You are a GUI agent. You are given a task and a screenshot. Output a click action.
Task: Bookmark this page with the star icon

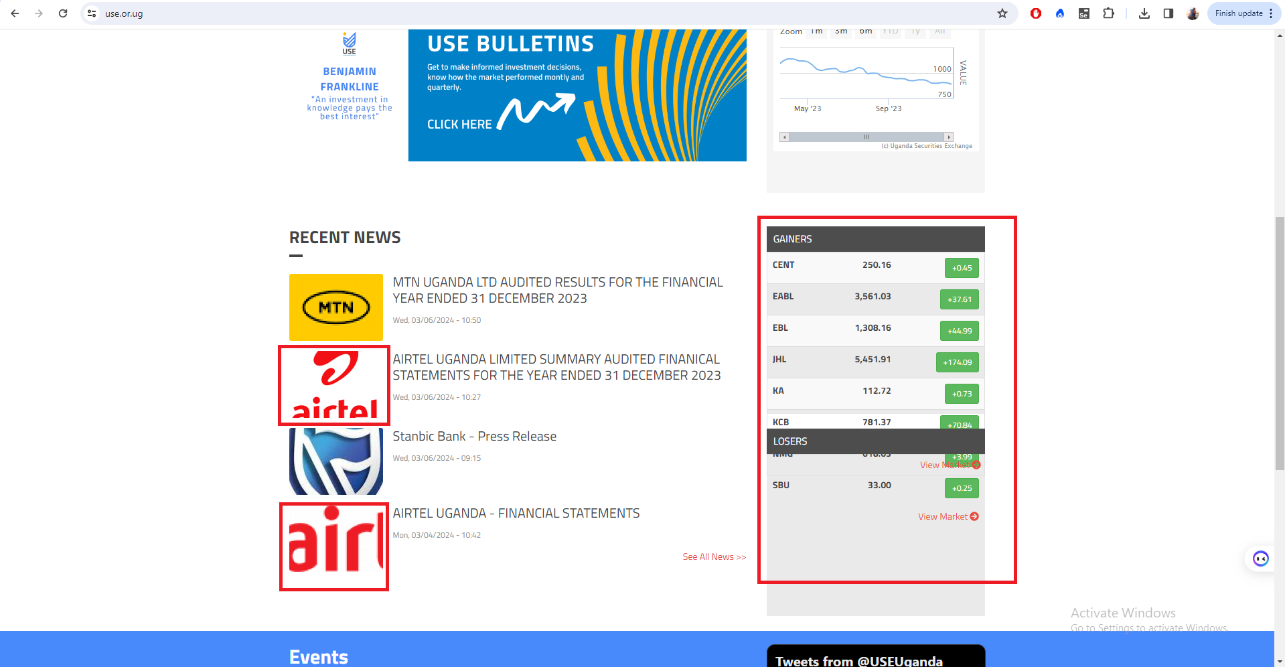(1002, 13)
